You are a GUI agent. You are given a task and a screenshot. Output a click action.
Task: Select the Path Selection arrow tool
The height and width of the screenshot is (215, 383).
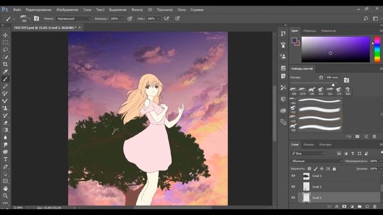(x=5, y=174)
